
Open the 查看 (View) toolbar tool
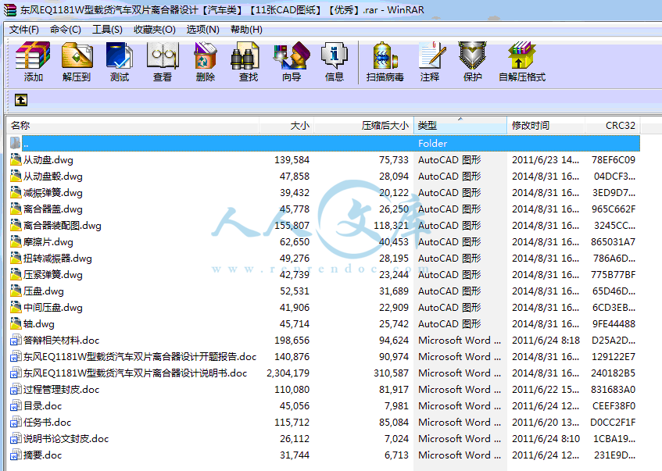(163, 62)
